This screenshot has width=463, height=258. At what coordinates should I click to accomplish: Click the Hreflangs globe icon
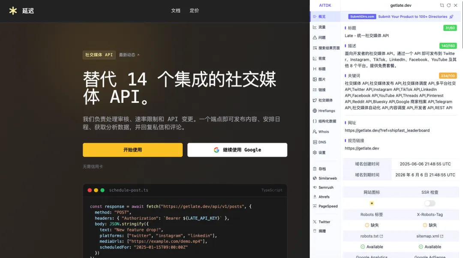tap(315, 111)
